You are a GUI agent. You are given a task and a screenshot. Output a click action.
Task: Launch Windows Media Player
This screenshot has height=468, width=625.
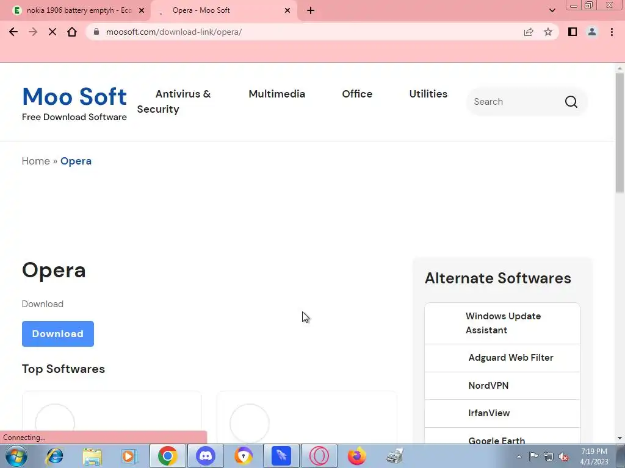129,456
